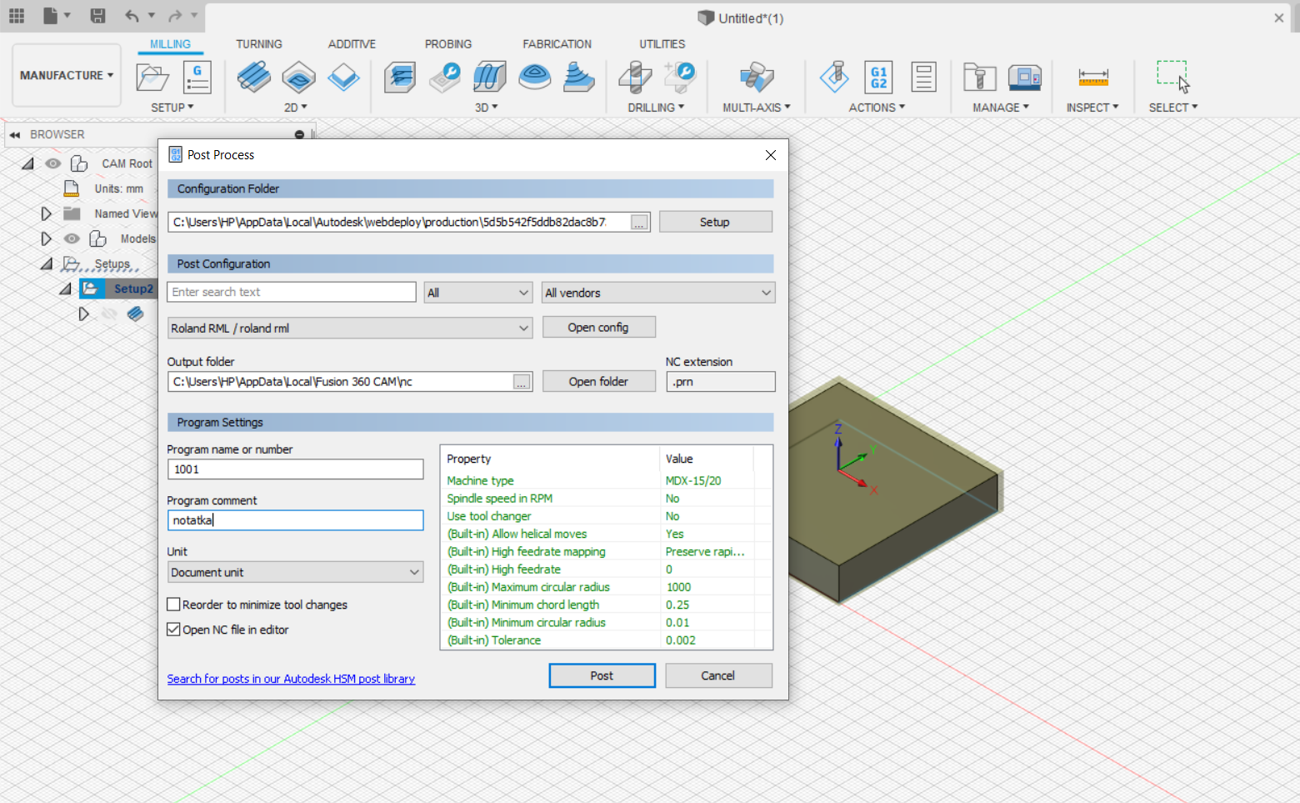Image resolution: width=1300 pixels, height=803 pixels.
Task: Open the Autodesk HSM post library link
Action: (291, 679)
